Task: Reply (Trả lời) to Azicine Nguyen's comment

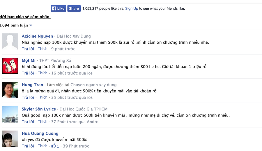Action: tap(28, 49)
